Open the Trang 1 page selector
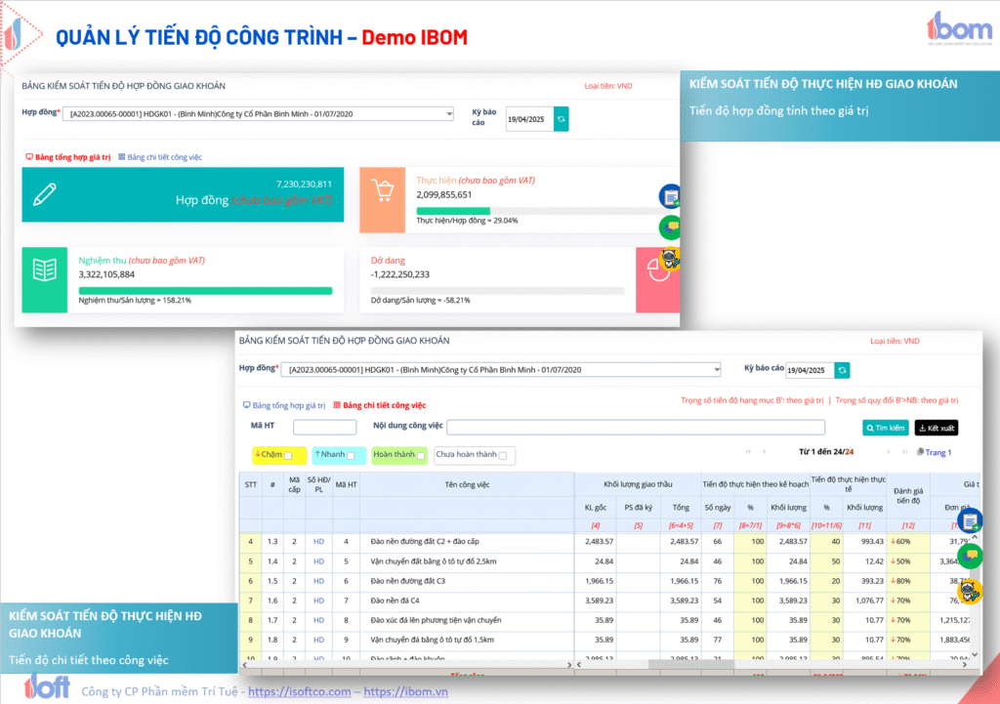This screenshot has height=704, width=1000. (x=935, y=452)
